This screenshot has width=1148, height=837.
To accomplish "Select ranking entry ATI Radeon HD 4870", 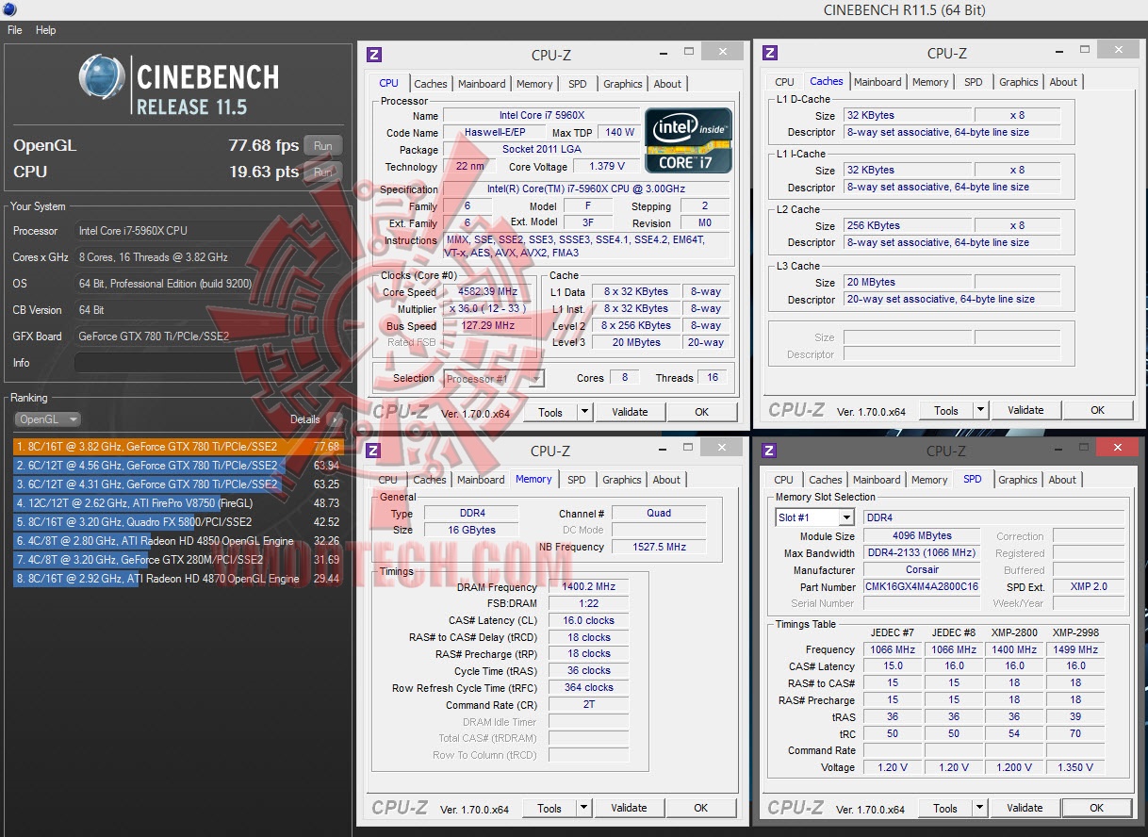I will pos(178,579).
